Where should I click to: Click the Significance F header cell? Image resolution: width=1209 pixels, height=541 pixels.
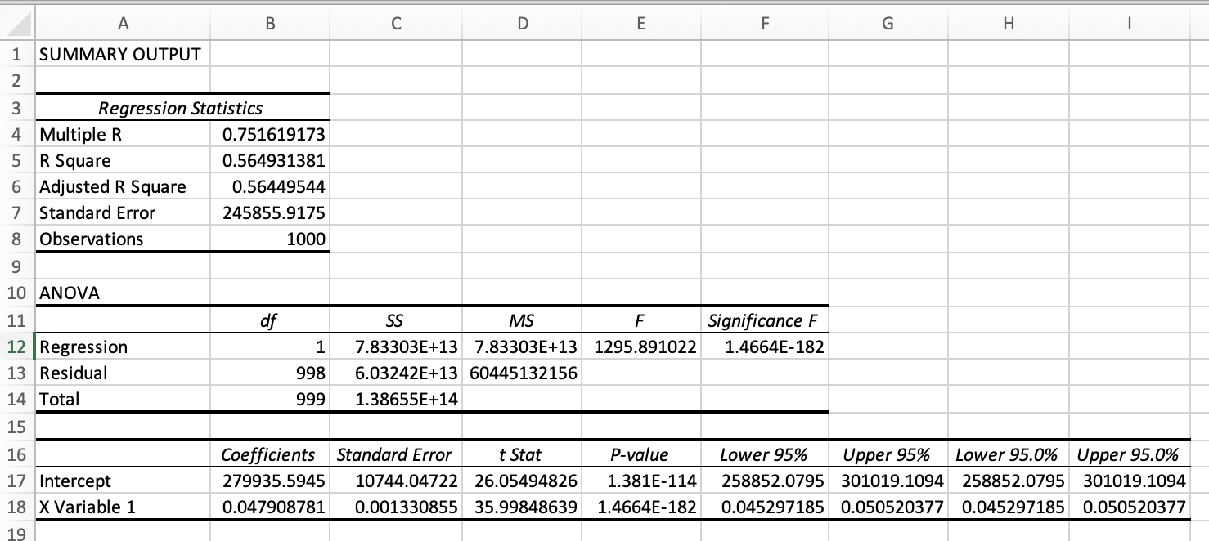point(764,320)
